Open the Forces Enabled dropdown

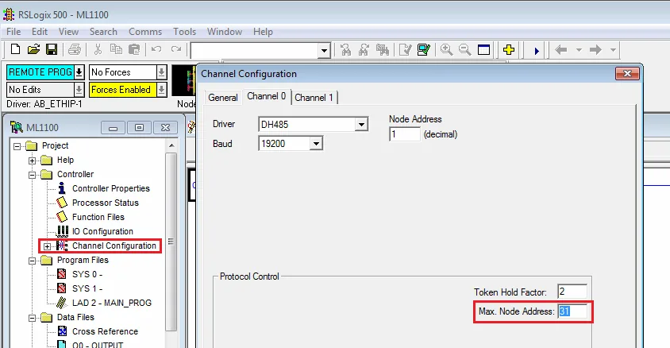pyautogui.click(x=161, y=90)
